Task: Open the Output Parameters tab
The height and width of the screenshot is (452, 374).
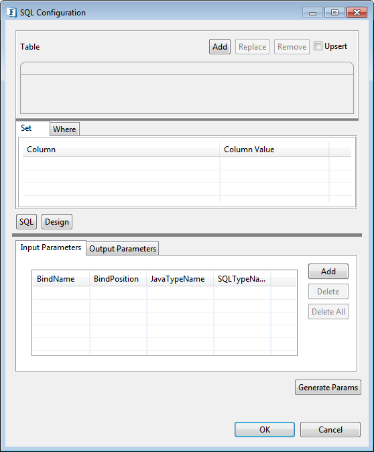Action: [x=123, y=249]
